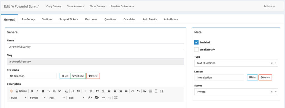Click the lightbulb icon in the editor toolbar
Viewport: 285px width, 108px height.
tap(11, 91)
